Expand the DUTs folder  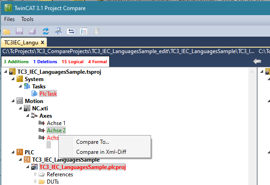[35, 181]
